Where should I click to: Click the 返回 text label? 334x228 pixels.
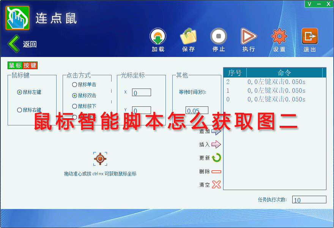(30, 44)
